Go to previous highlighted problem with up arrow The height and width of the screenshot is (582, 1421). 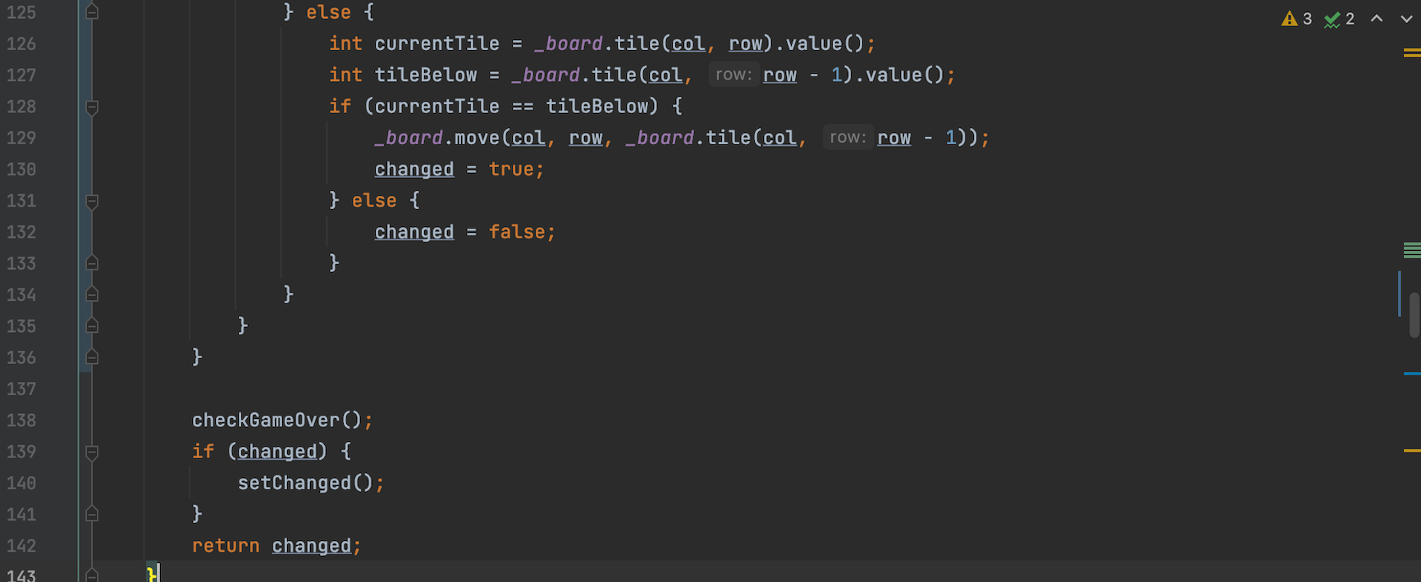[1377, 19]
